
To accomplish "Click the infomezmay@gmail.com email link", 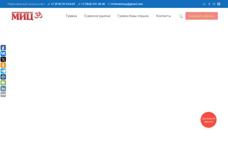I will 127,4.
